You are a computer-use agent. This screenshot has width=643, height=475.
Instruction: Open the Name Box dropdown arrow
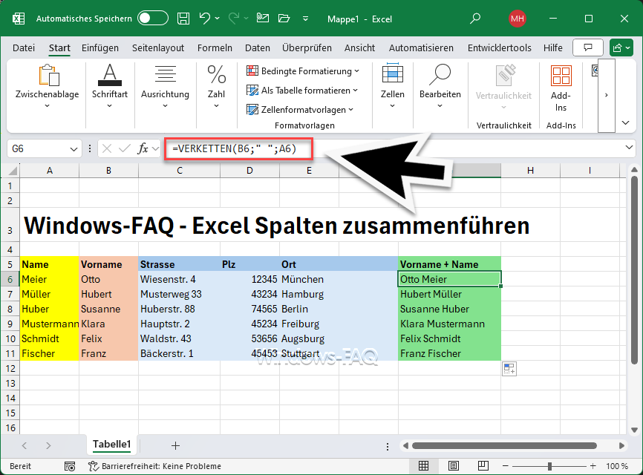[74, 148]
